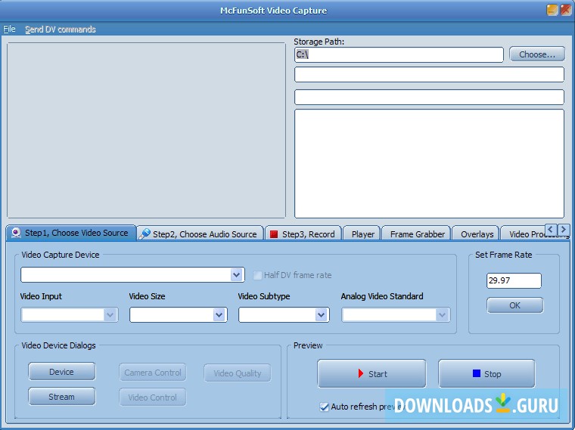
Task: Close the McFunSoft Video Capture window
Action: pos(565,10)
